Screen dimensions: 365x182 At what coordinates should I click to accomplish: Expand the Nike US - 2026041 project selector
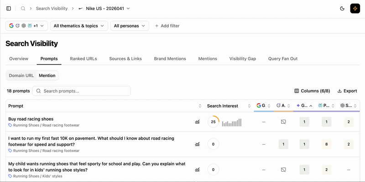(x=104, y=9)
